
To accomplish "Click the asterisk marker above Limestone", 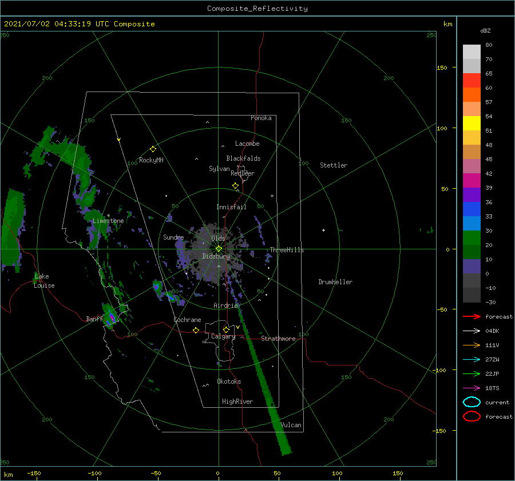I will [108, 216].
